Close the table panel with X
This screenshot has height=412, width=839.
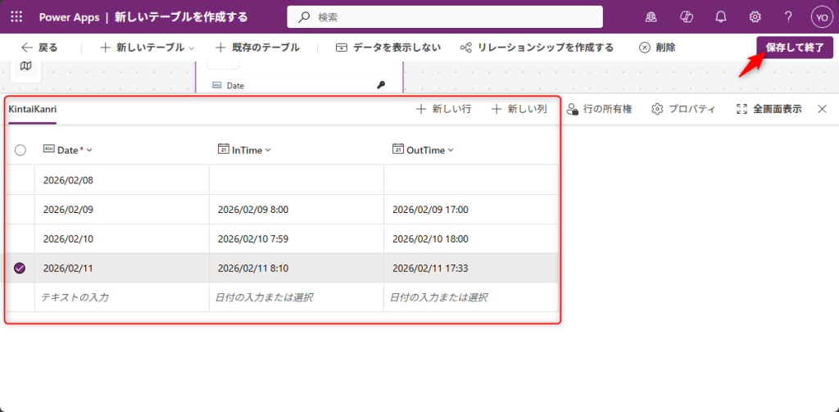(822, 109)
